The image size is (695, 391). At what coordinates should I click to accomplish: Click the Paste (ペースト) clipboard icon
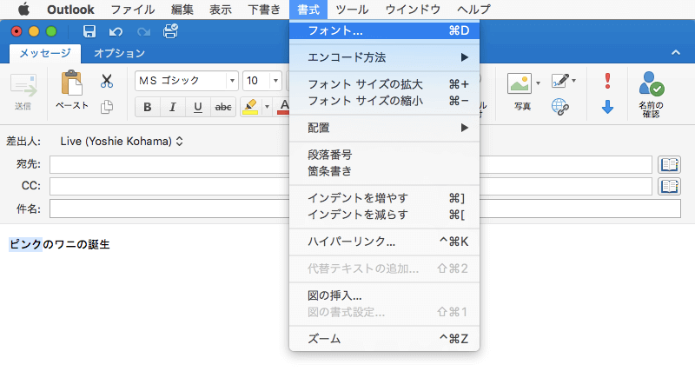click(x=72, y=83)
